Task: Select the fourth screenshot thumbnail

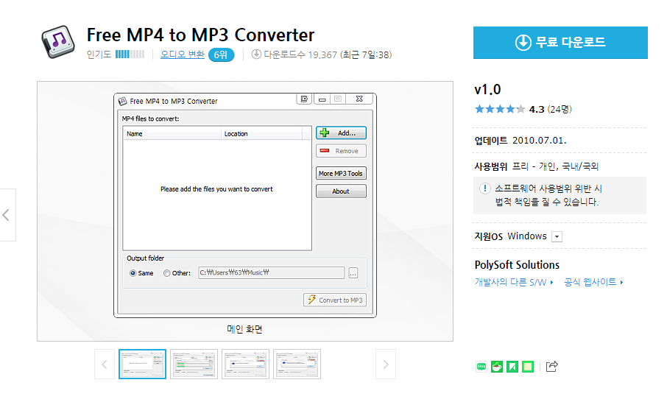Action: 297,364
